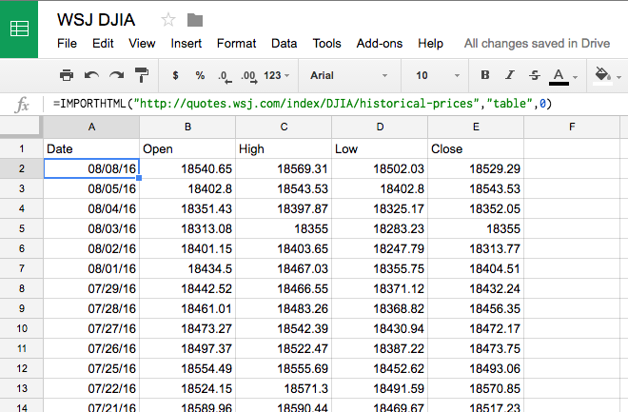628x412 pixels.
Task: Expand the 123 number formats dropdown
Action: pyautogui.click(x=278, y=75)
